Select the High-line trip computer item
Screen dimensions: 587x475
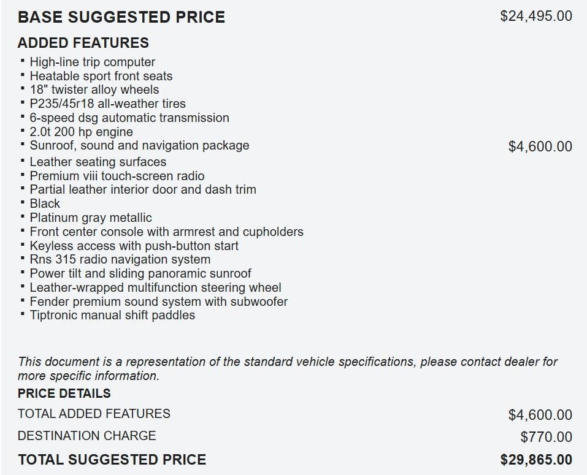[92, 62]
